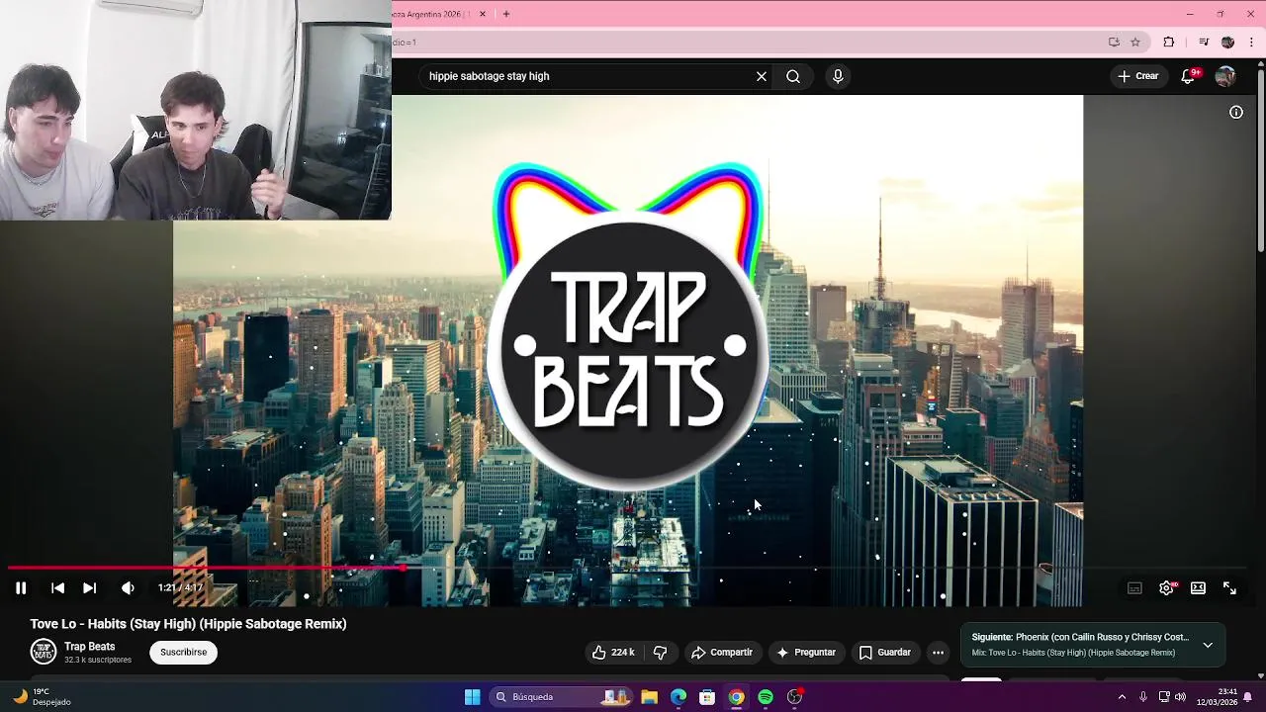The image size is (1266, 712).
Task: Dislike the video
Action: [x=660, y=653]
